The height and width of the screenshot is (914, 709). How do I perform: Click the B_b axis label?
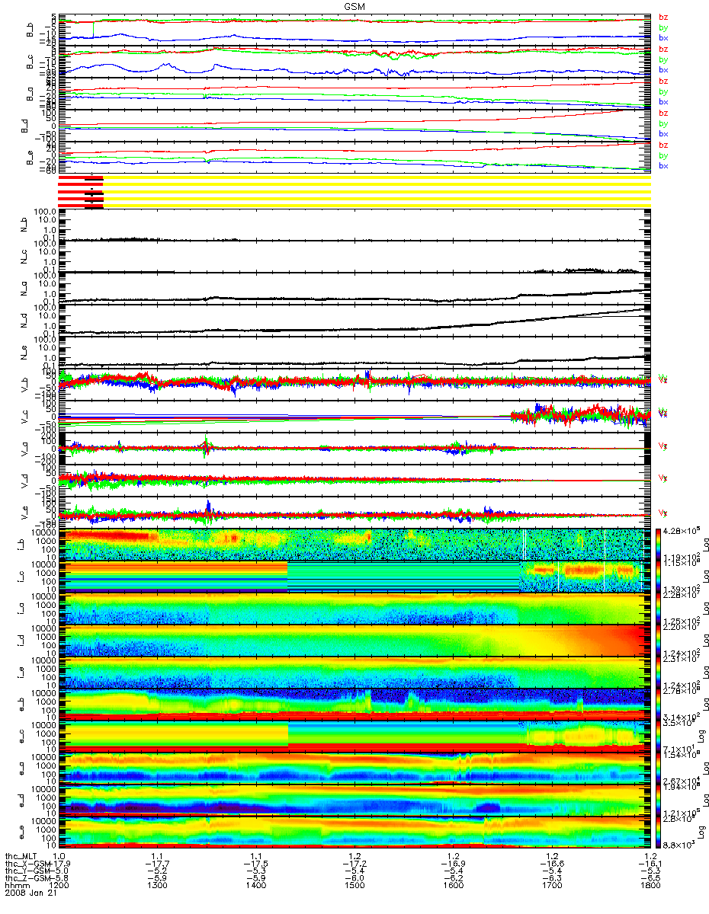[31, 30]
